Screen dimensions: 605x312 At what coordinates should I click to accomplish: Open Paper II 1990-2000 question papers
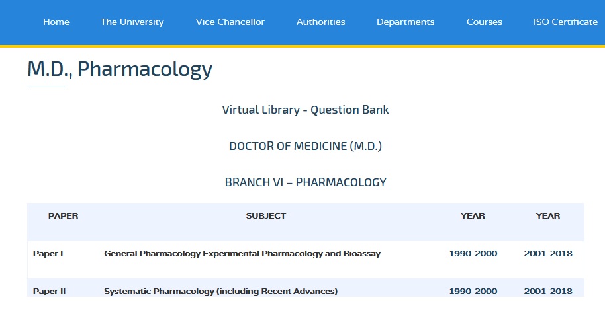point(473,292)
